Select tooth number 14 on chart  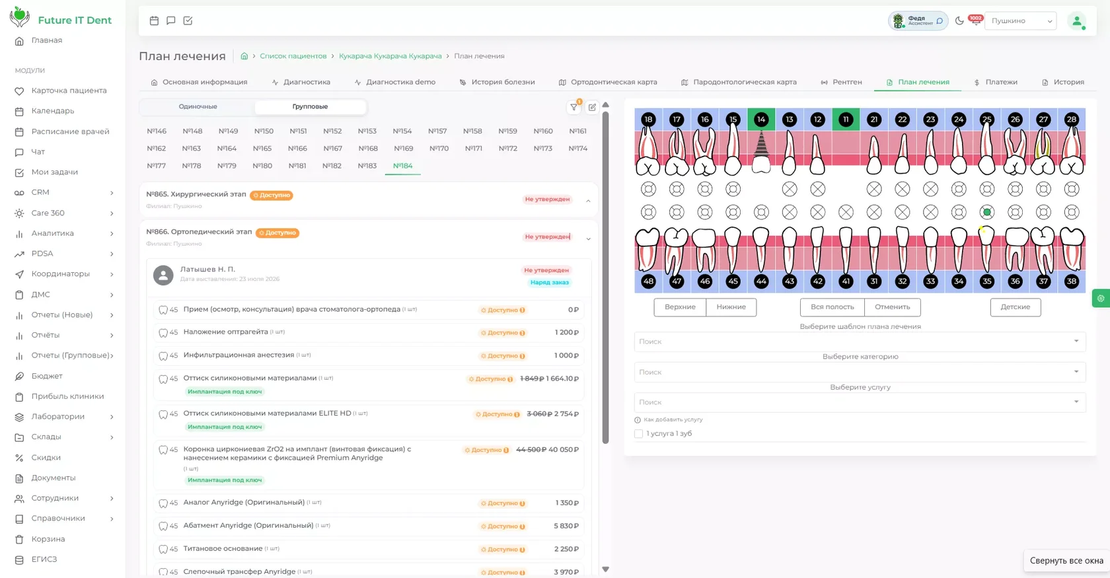[x=761, y=120]
